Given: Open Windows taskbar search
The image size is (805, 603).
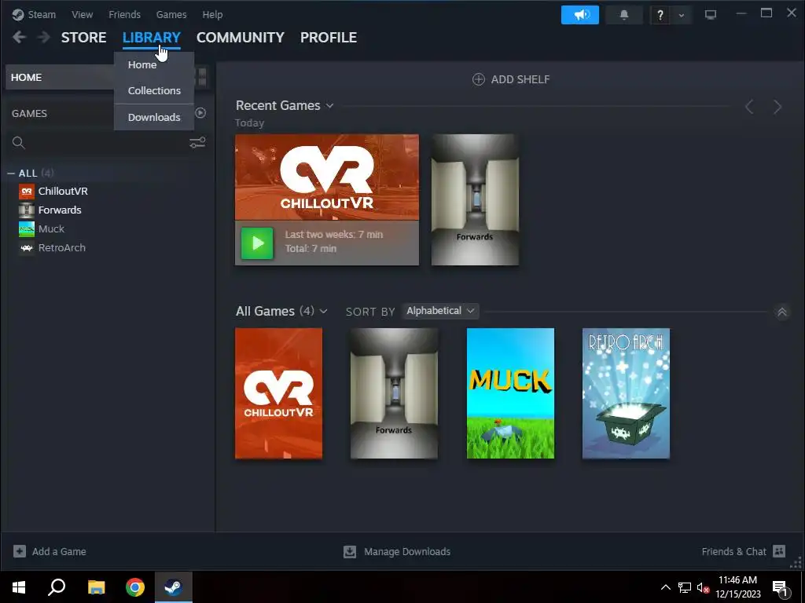Looking at the screenshot, I should 57,587.
